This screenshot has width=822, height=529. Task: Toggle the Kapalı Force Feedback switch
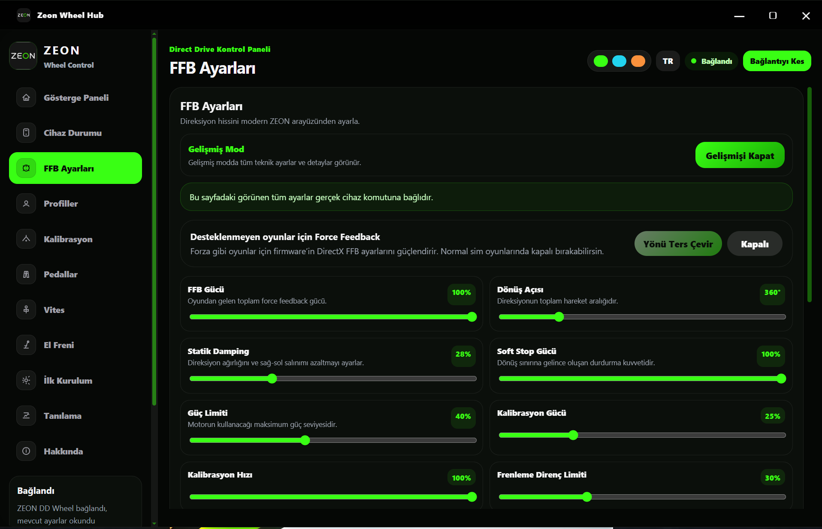tap(755, 244)
